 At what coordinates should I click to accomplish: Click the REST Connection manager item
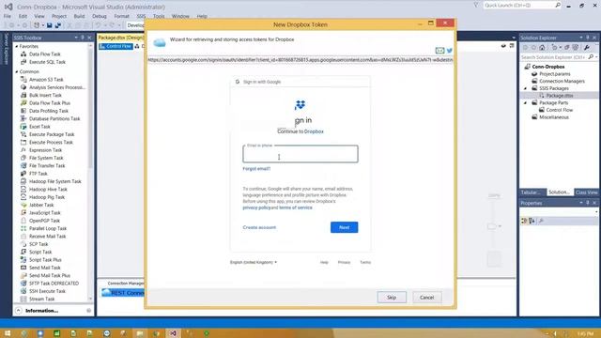[123, 293]
